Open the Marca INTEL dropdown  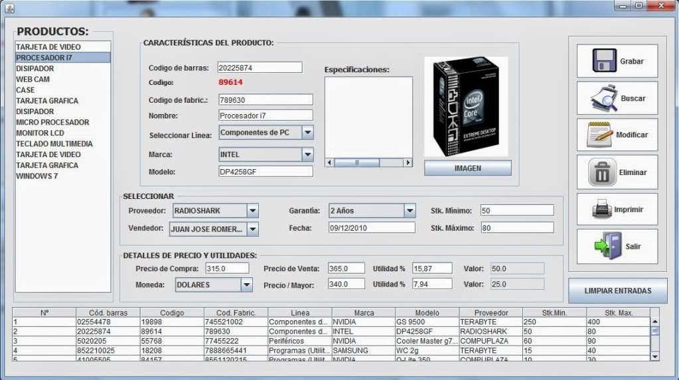tap(307, 154)
